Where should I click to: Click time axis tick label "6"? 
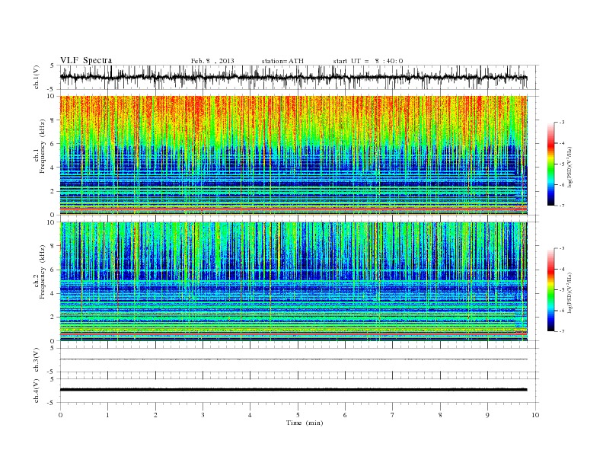click(345, 415)
